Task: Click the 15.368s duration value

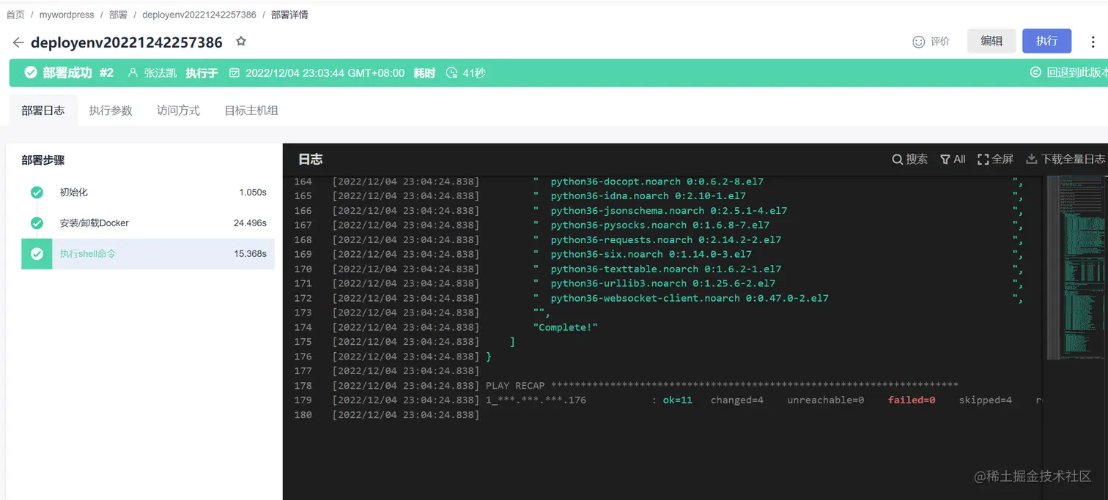Action: [x=250, y=254]
